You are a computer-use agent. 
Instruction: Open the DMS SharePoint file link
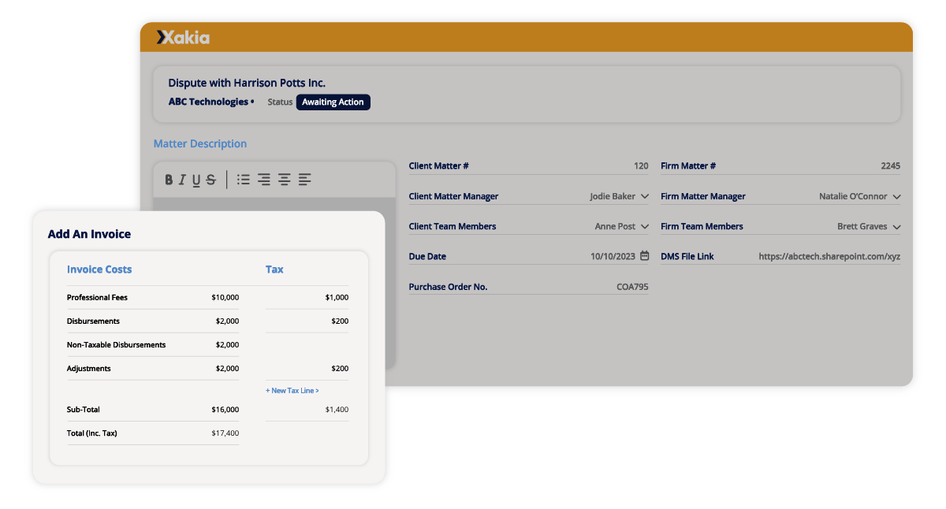tap(829, 255)
